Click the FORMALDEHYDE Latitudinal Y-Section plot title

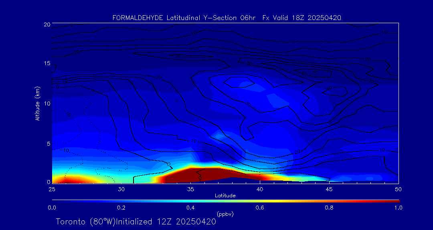[x=227, y=18]
